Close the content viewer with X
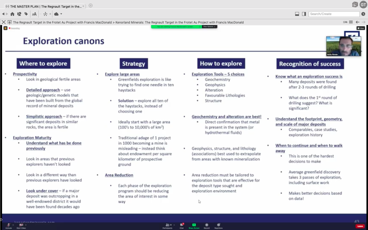 pos(4,22)
